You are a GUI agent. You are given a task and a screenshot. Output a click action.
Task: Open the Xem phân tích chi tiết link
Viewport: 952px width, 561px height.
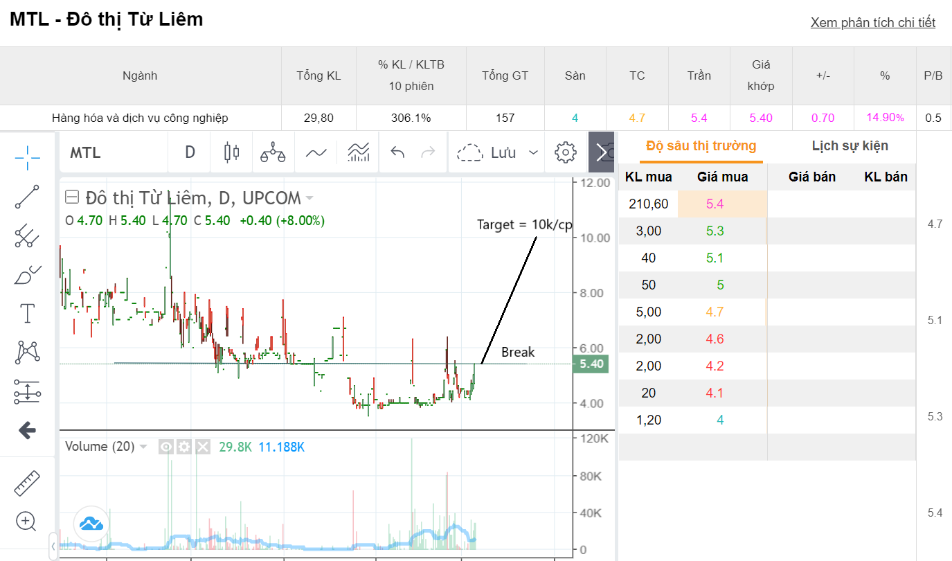pyautogui.click(x=873, y=22)
